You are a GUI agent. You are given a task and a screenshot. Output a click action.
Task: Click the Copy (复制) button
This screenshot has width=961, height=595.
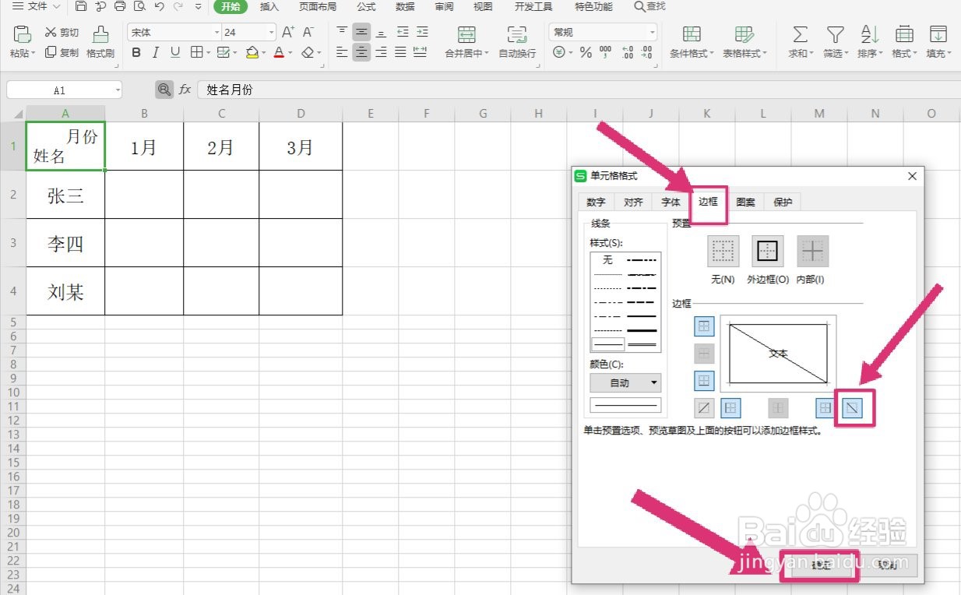pos(62,52)
